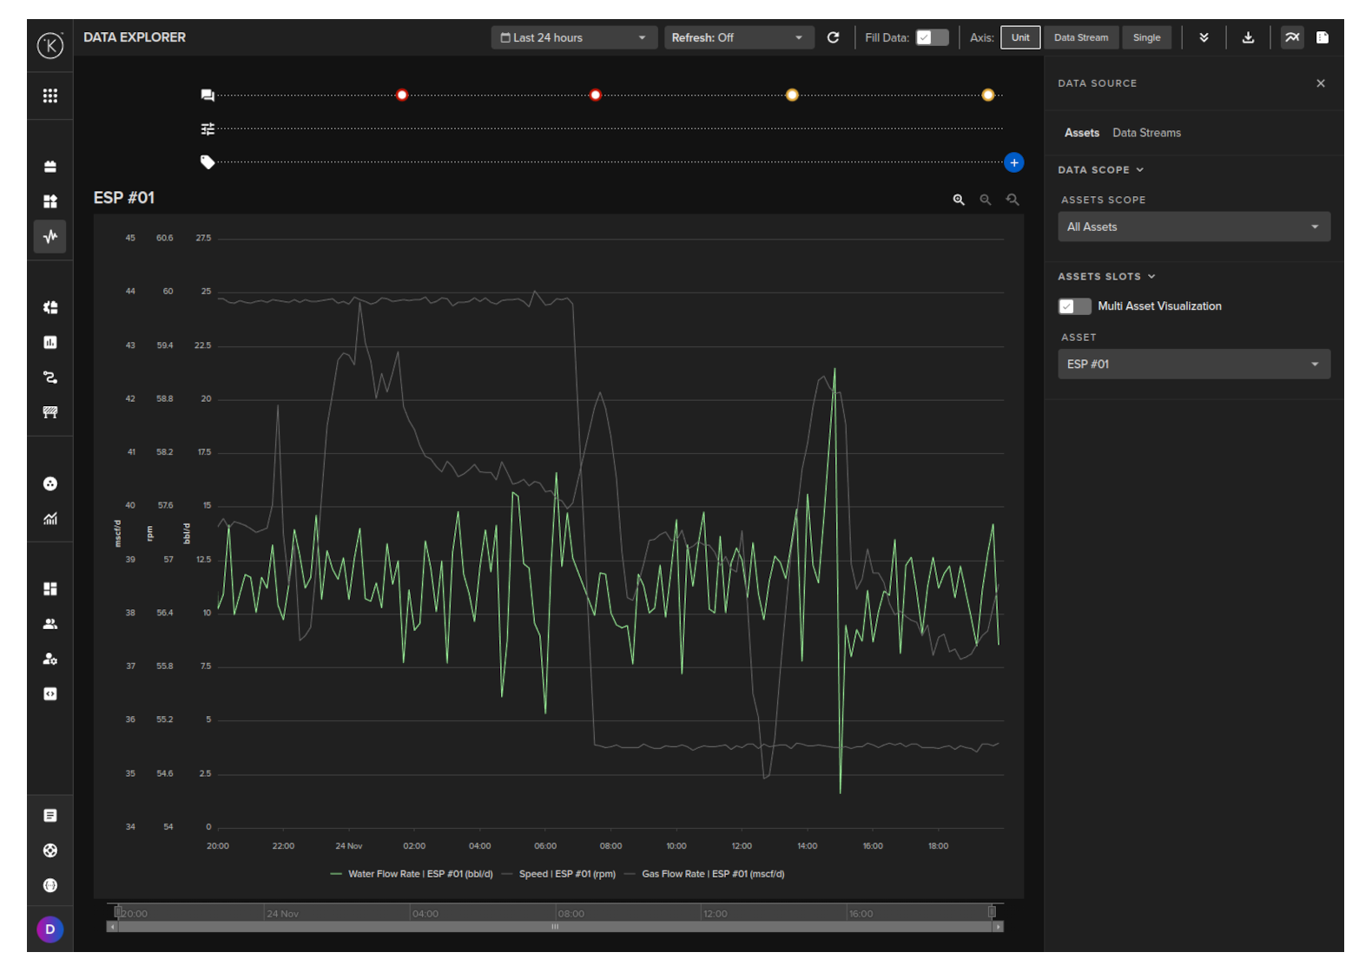Enable Multi Asset Visualization toggle
The height and width of the screenshot is (972, 1372).
1074,306
